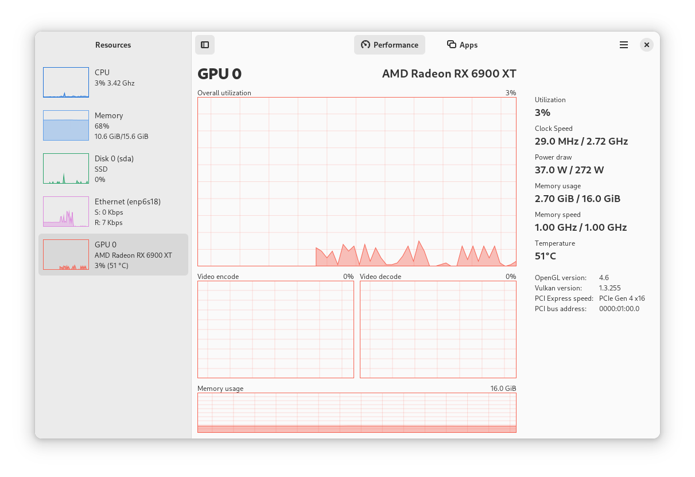Screen dimensions: 695x477
Task: Select the Memory sidebar entry
Action: pos(113,126)
